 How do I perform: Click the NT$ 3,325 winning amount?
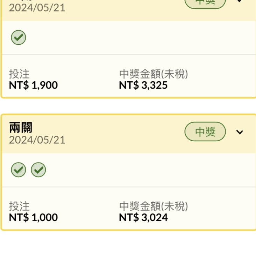click(143, 85)
